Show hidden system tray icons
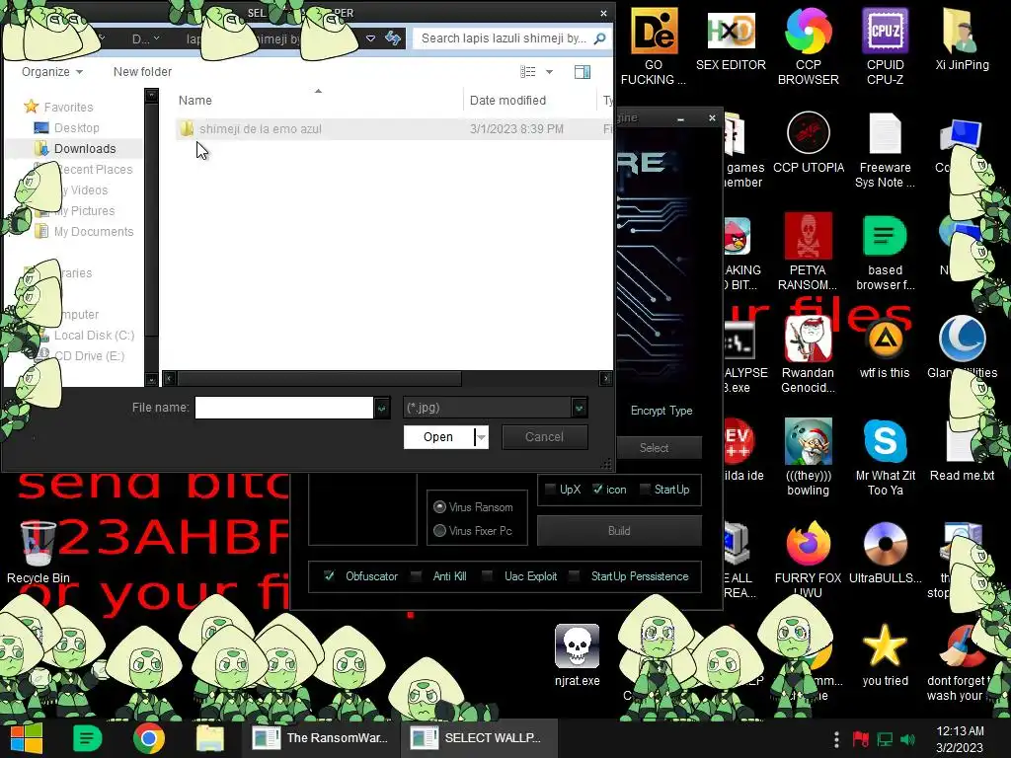1011x758 pixels. pyautogui.click(x=836, y=739)
